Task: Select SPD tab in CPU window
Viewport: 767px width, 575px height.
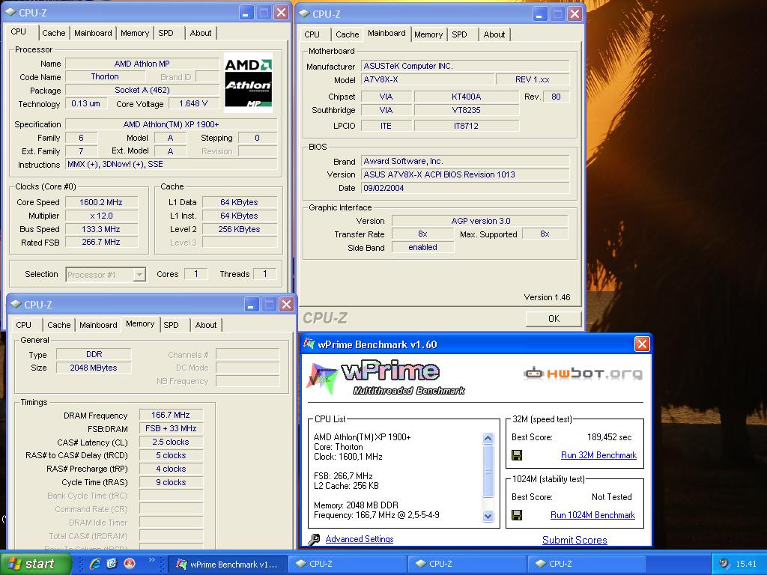Action: click(x=166, y=33)
